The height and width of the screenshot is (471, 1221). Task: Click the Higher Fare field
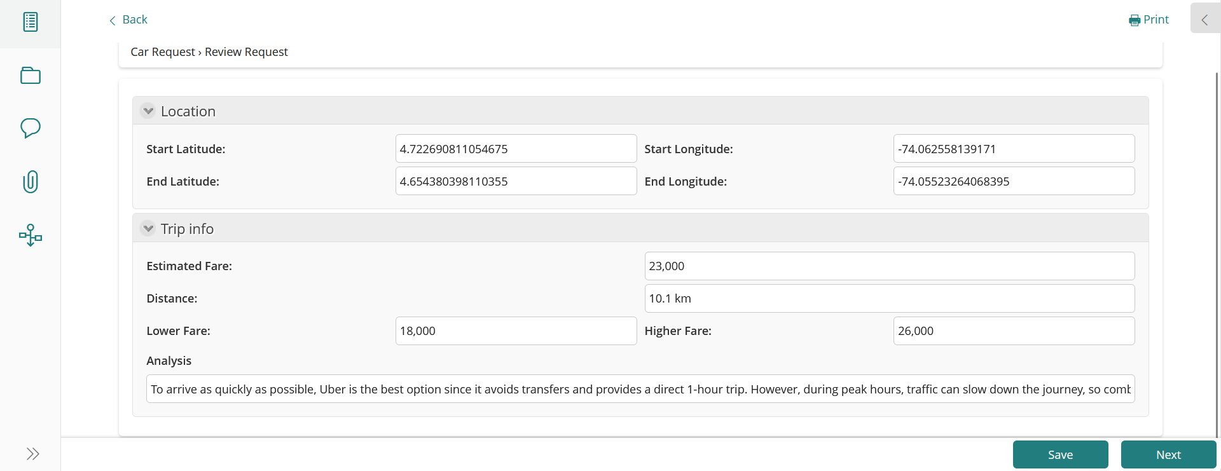click(x=1014, y=331)
